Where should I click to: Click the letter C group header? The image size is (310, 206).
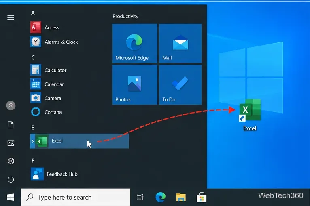point(33,57)
